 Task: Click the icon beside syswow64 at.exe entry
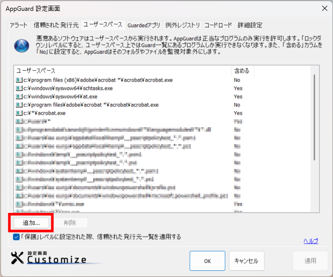pyautogui.click(x=19, y=97)
